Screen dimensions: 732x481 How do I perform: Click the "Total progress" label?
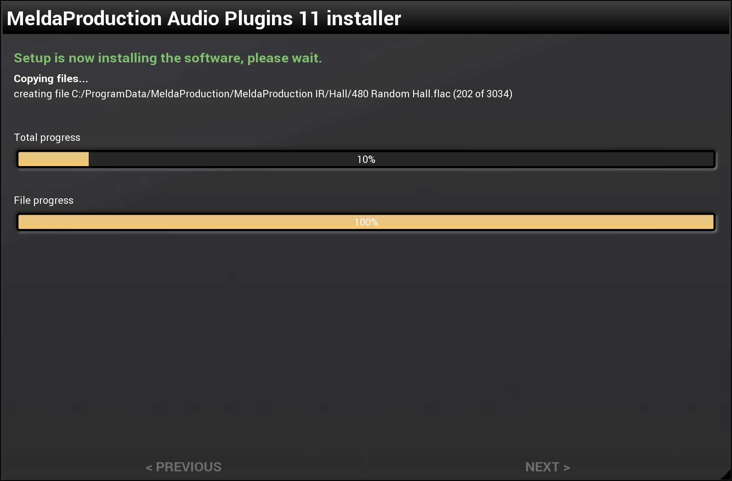pos(47,137)
